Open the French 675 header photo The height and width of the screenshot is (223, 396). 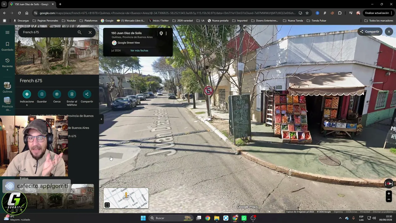click(x=57, y=56)
